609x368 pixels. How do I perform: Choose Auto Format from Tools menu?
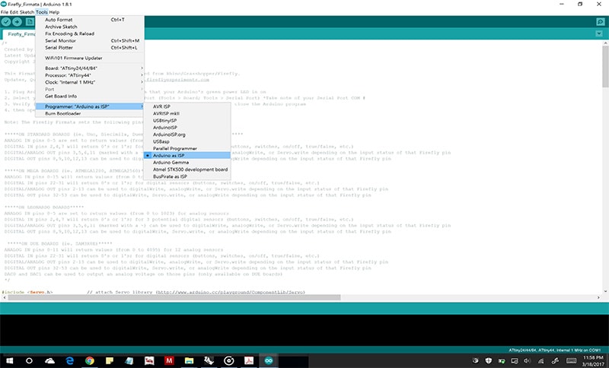[x=90, y=20]
